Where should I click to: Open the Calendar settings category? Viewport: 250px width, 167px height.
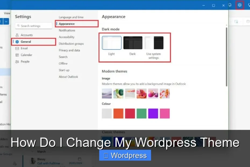34,55
